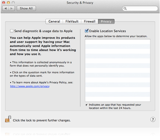
Task: Close the Security & Privacy window
Action: (4, 3)
